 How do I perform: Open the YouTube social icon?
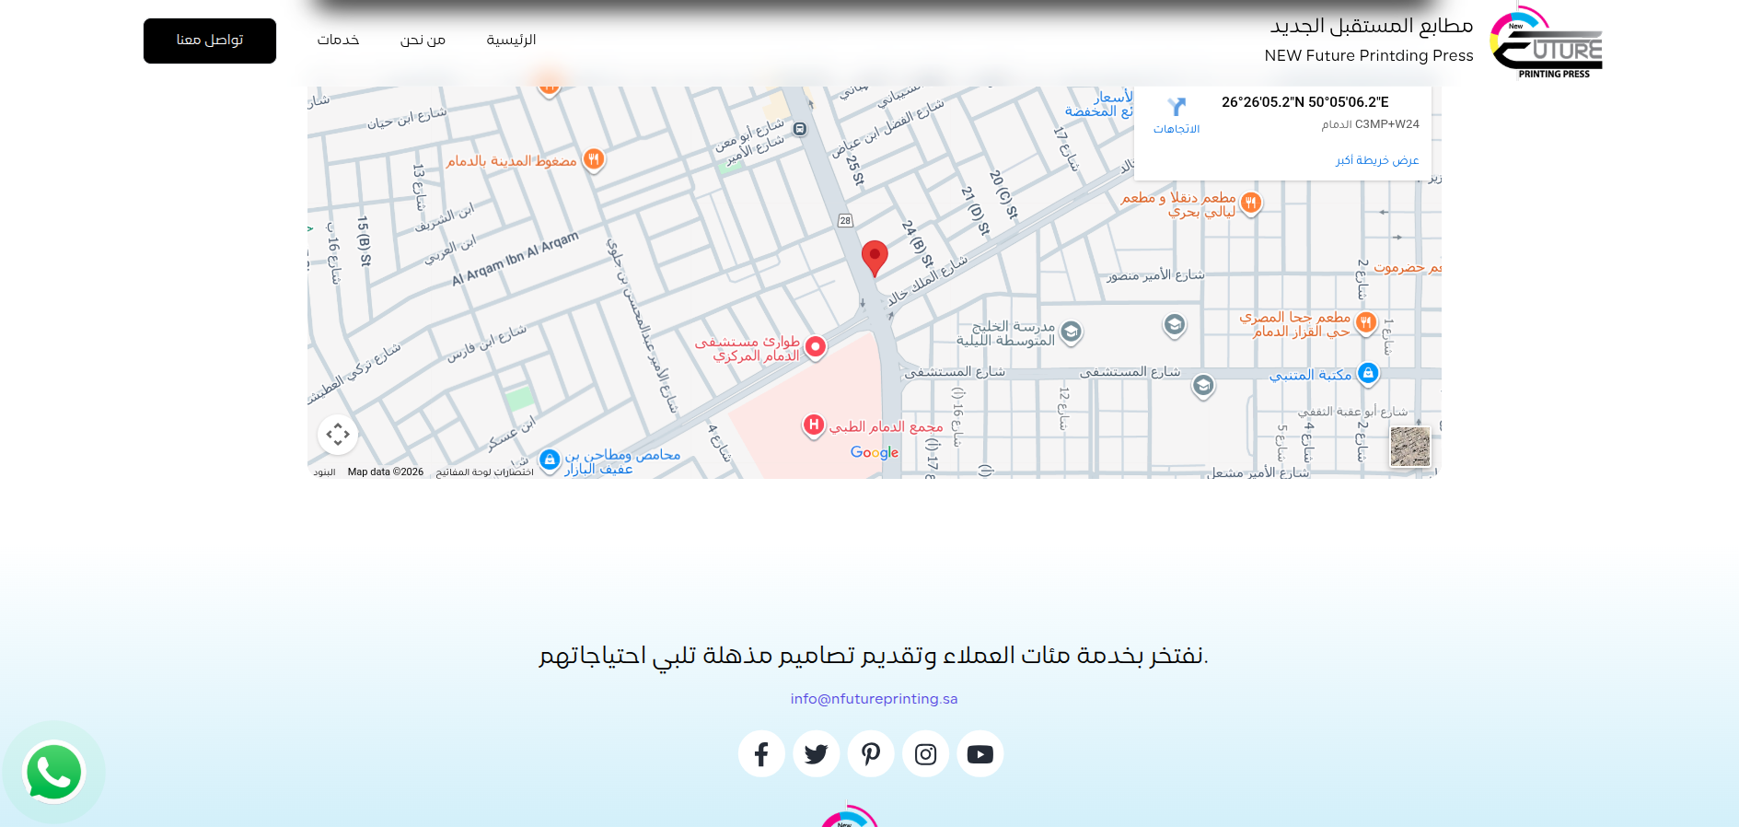(980, 754)
